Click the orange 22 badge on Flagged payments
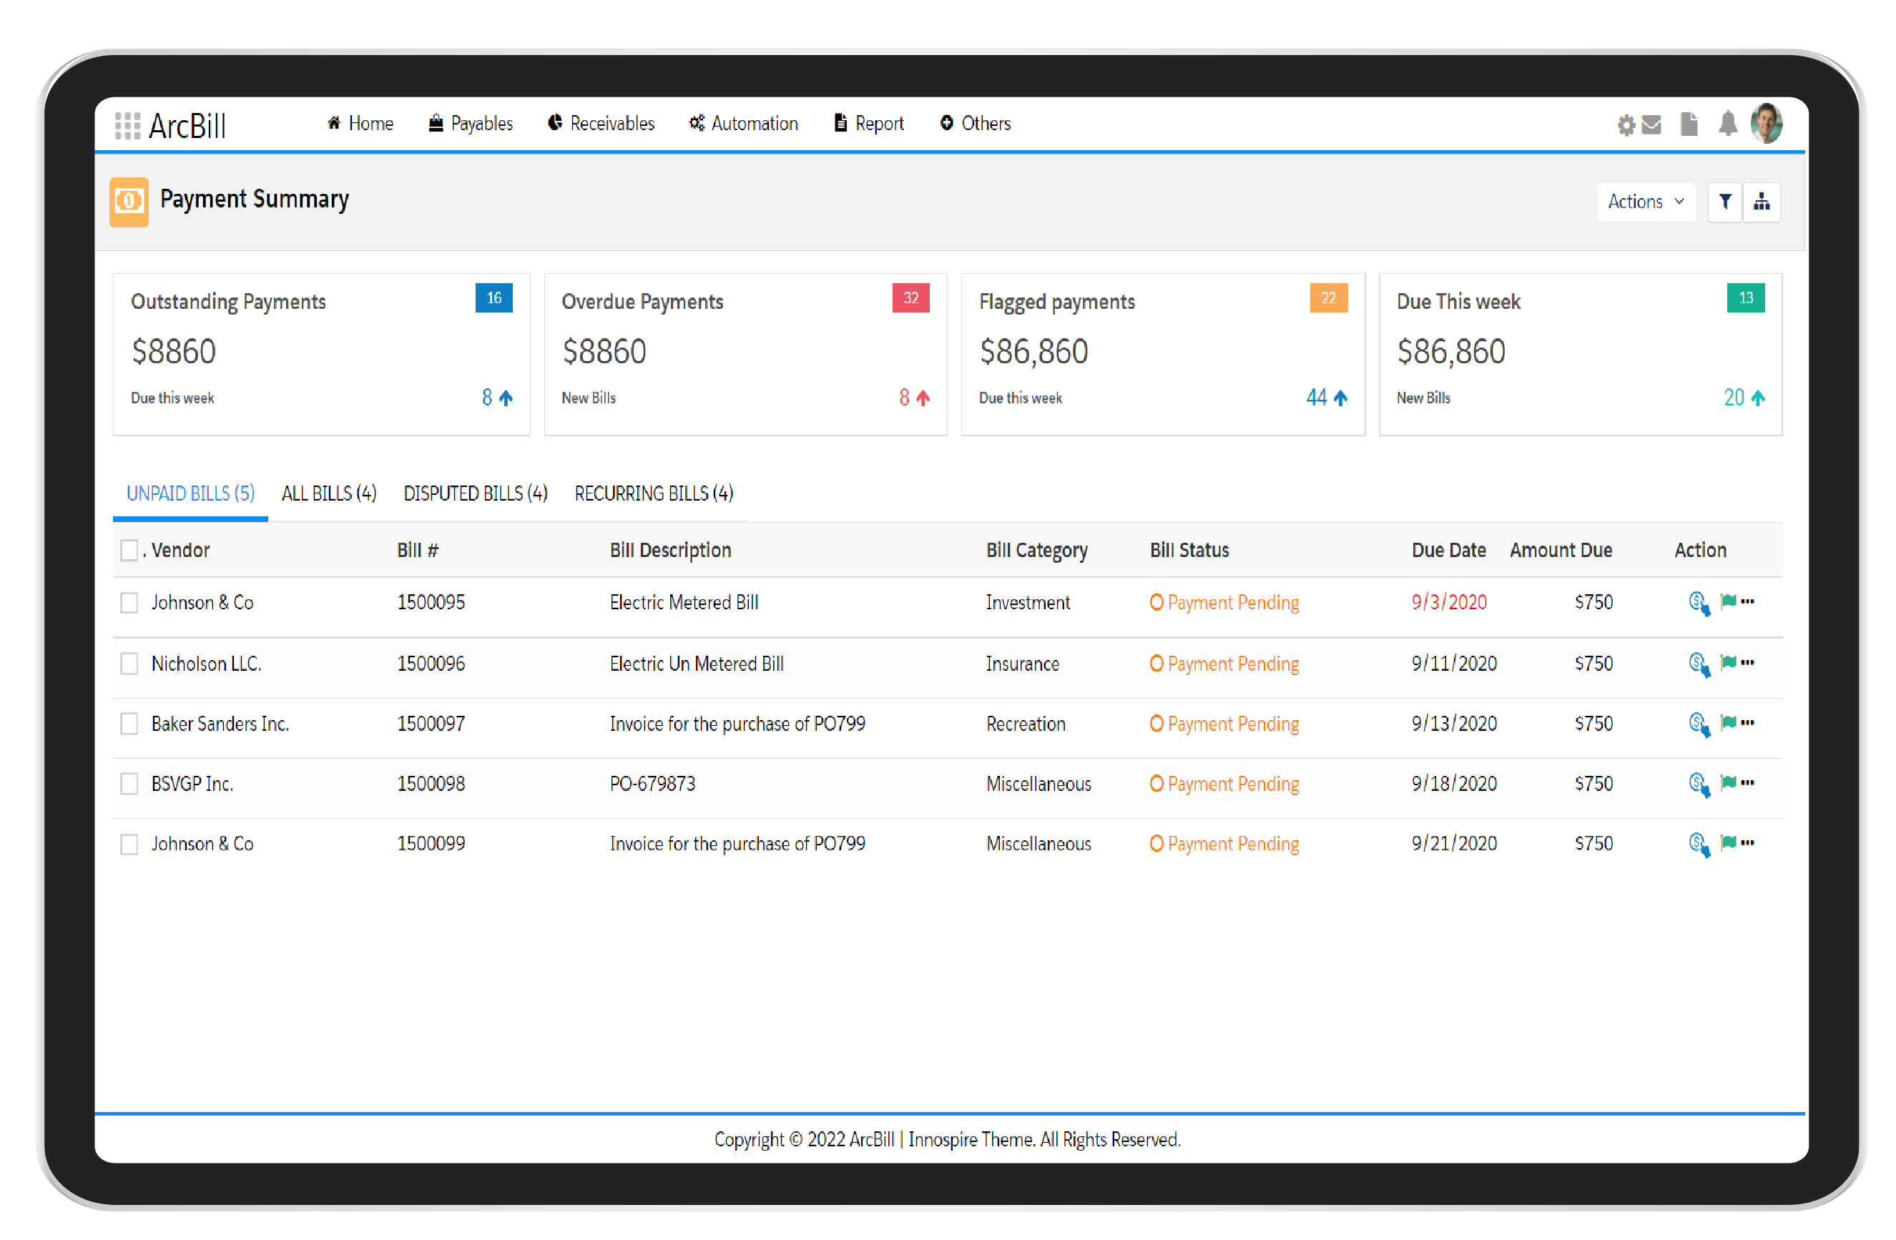1896x1240 pixels. pyautogui.click(x=1328, y=298)
